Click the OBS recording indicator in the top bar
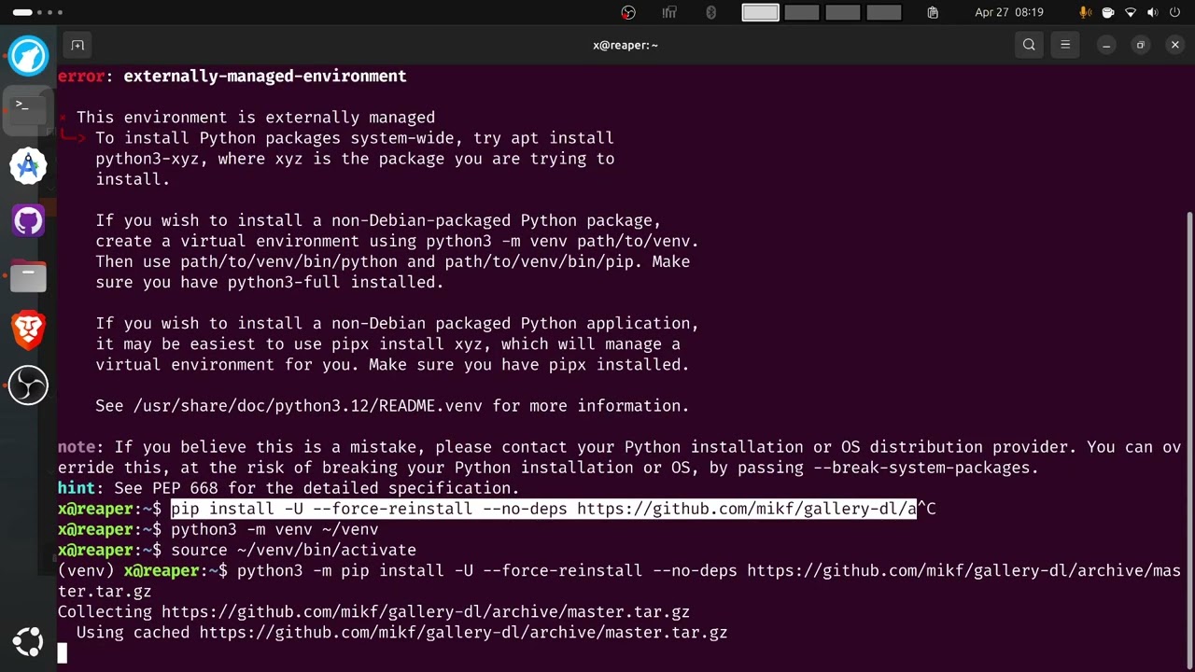 pos(628,12)
